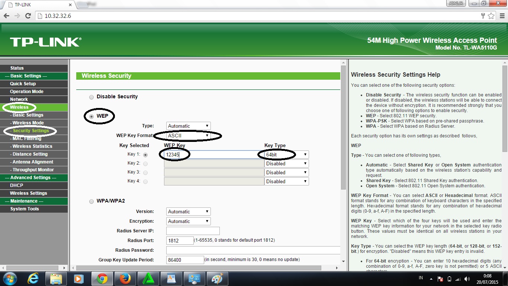Open Distance Setting submenu

click(x=34, y=154)
